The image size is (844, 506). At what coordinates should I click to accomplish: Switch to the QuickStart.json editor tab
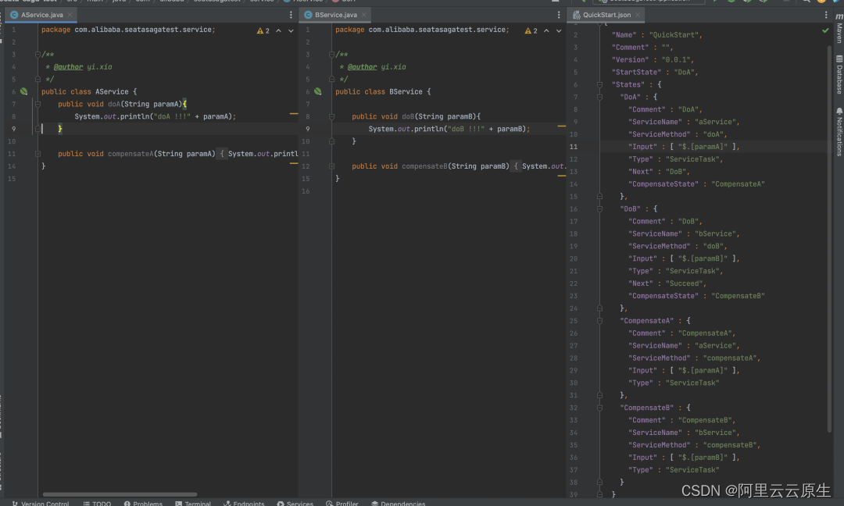pos(606,15)
